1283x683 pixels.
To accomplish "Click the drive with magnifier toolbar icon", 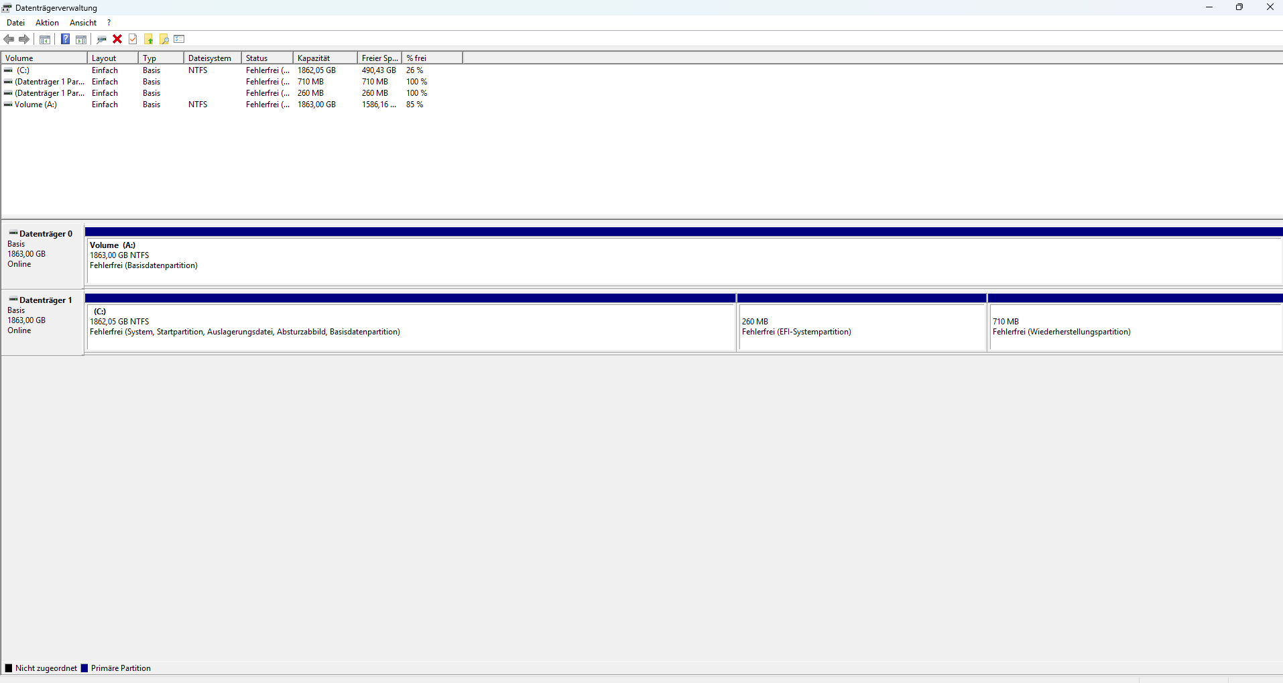I will pos(102,40).
